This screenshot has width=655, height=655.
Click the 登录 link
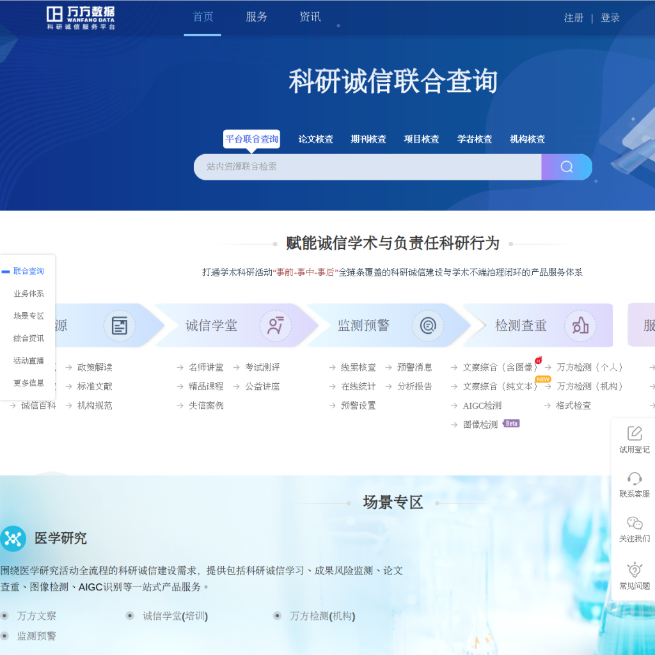point(610,18)
